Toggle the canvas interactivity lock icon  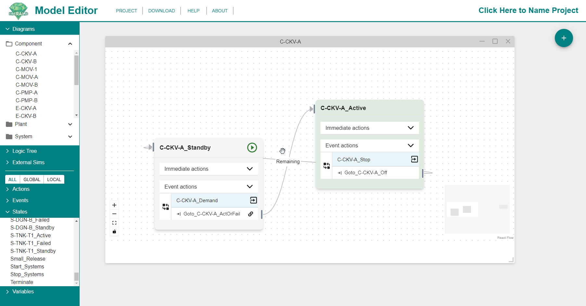tap(114, 231)
